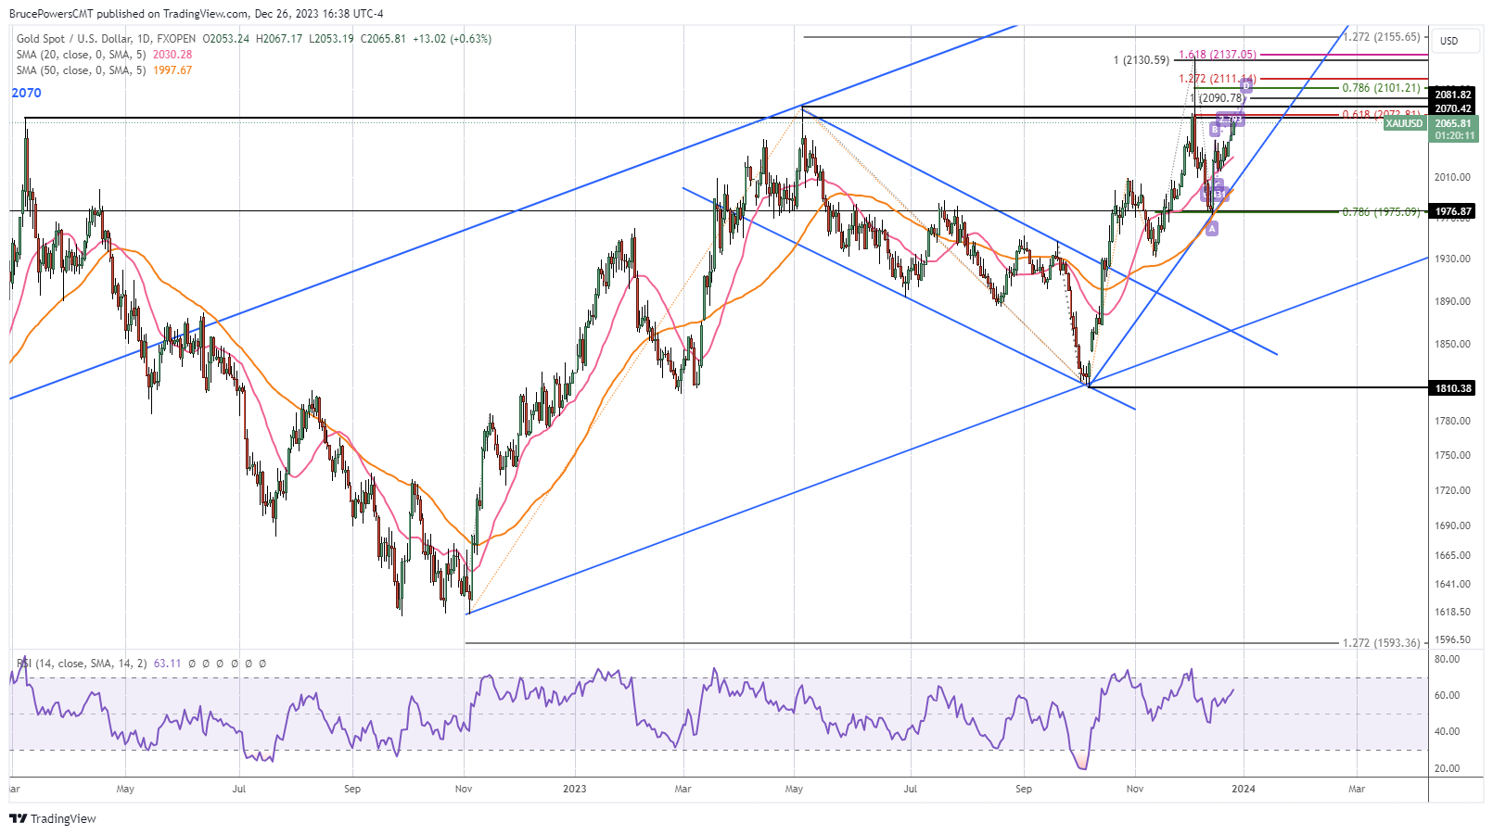The width and height of the screenshot is (1493, 835).
Task: Select the Gold Spot / U.S. Dollar symbol title
Action: pos(106,39)
